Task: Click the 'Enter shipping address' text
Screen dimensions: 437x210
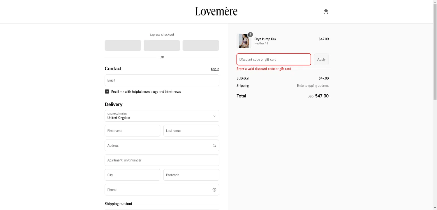Action: (313, 86)
